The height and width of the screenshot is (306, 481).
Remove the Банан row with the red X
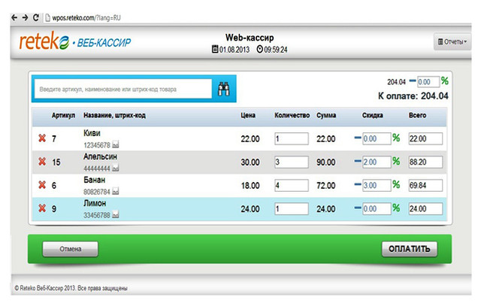click(x=42, y=186)
